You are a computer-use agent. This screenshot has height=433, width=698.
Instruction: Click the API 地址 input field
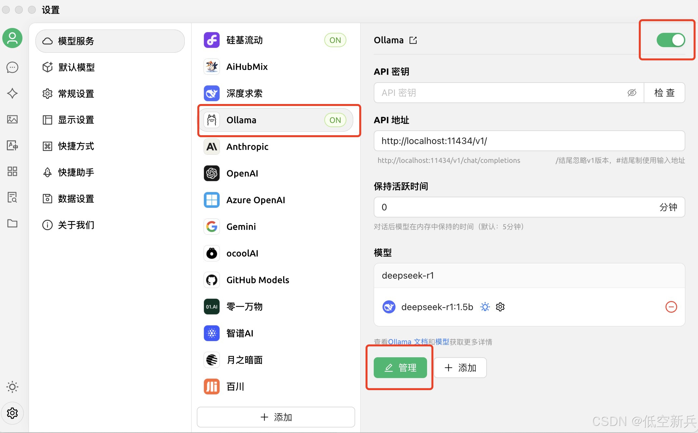(529, 141)
